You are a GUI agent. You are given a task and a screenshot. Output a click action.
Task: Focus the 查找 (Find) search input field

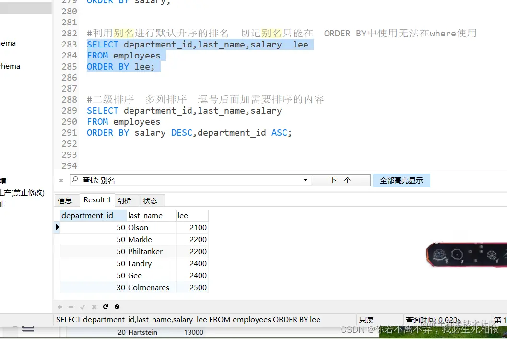(191, 180)
